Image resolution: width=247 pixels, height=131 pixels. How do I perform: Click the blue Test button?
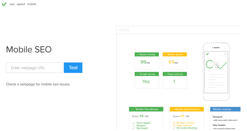click(x=73, y=68)
